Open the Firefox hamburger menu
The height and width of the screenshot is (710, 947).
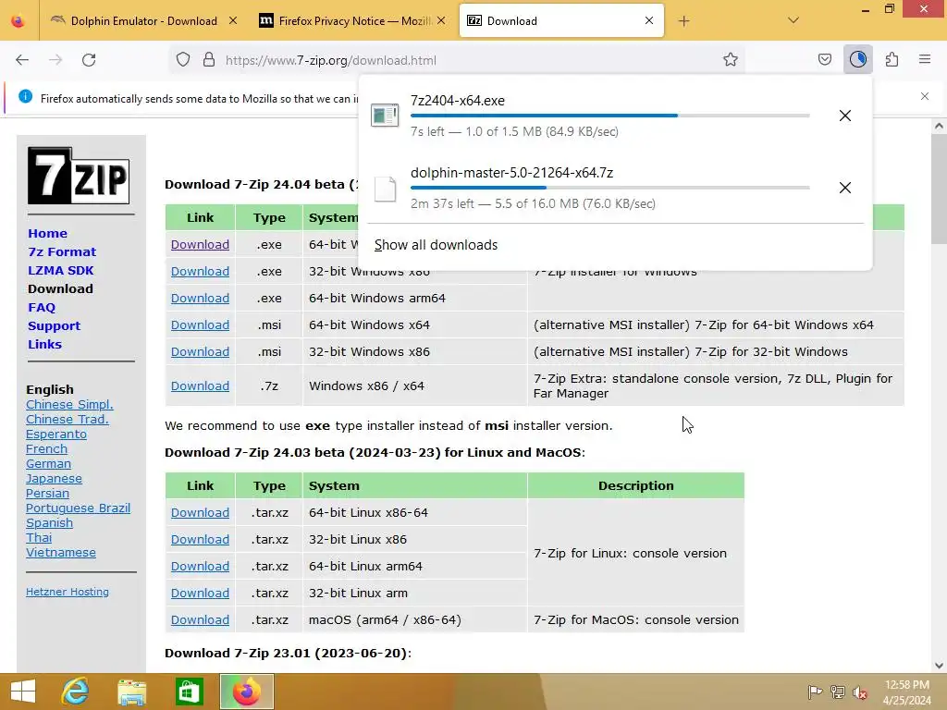point(925,60)
